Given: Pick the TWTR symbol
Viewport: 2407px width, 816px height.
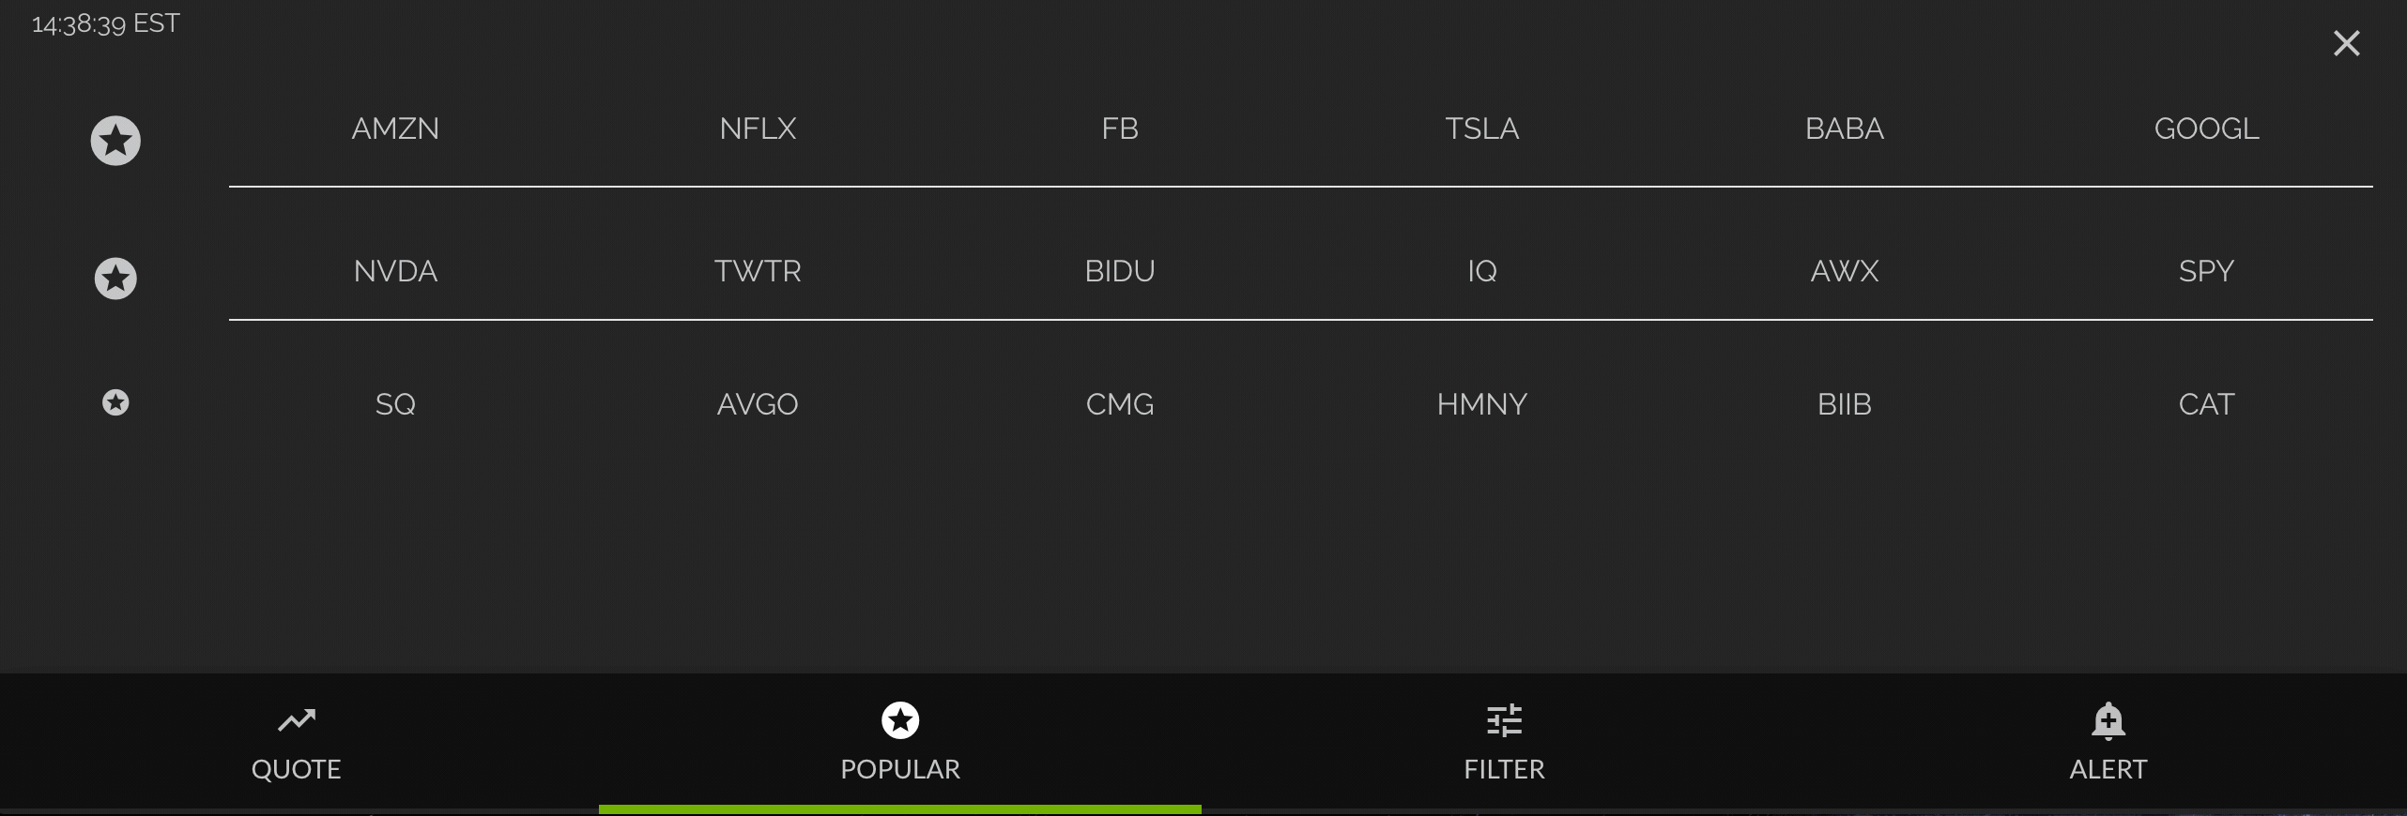Looking at the screenshot, I should pyautogui.click(x=758, y=271).
